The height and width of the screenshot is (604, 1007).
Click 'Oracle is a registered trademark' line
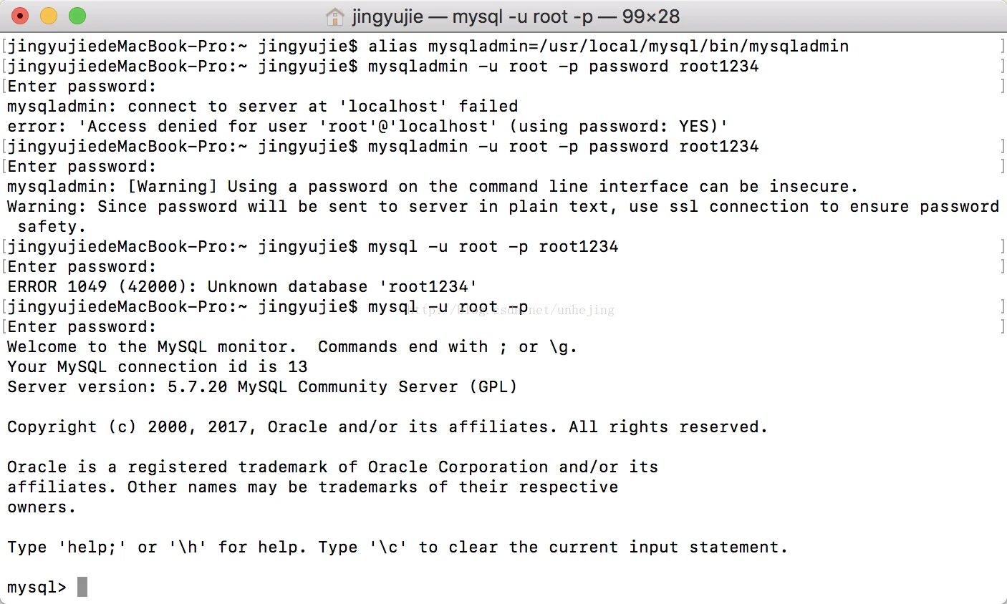(x=332, y=467)
